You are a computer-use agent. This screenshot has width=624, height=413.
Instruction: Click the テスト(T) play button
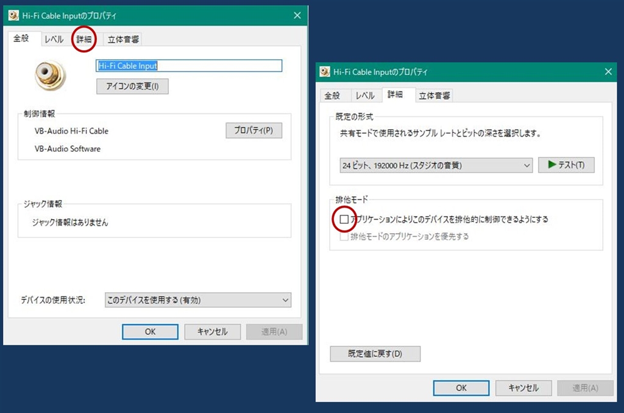(566, 165)
